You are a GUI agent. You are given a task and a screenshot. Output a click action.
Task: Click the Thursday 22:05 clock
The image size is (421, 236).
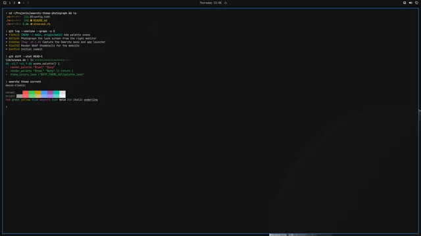click(x=210, y=3)
